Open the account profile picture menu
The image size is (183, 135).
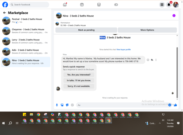click(176, 5)
